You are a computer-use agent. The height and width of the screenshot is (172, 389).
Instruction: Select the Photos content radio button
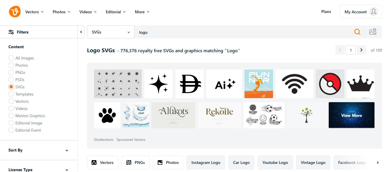(11, 65)
